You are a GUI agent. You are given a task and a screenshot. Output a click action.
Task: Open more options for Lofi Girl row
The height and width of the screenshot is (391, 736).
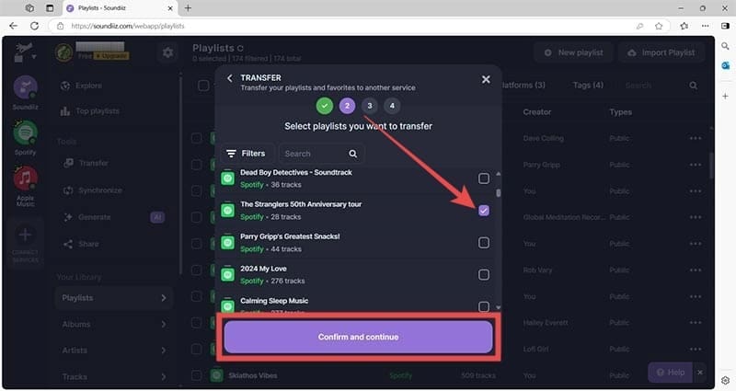696,350
